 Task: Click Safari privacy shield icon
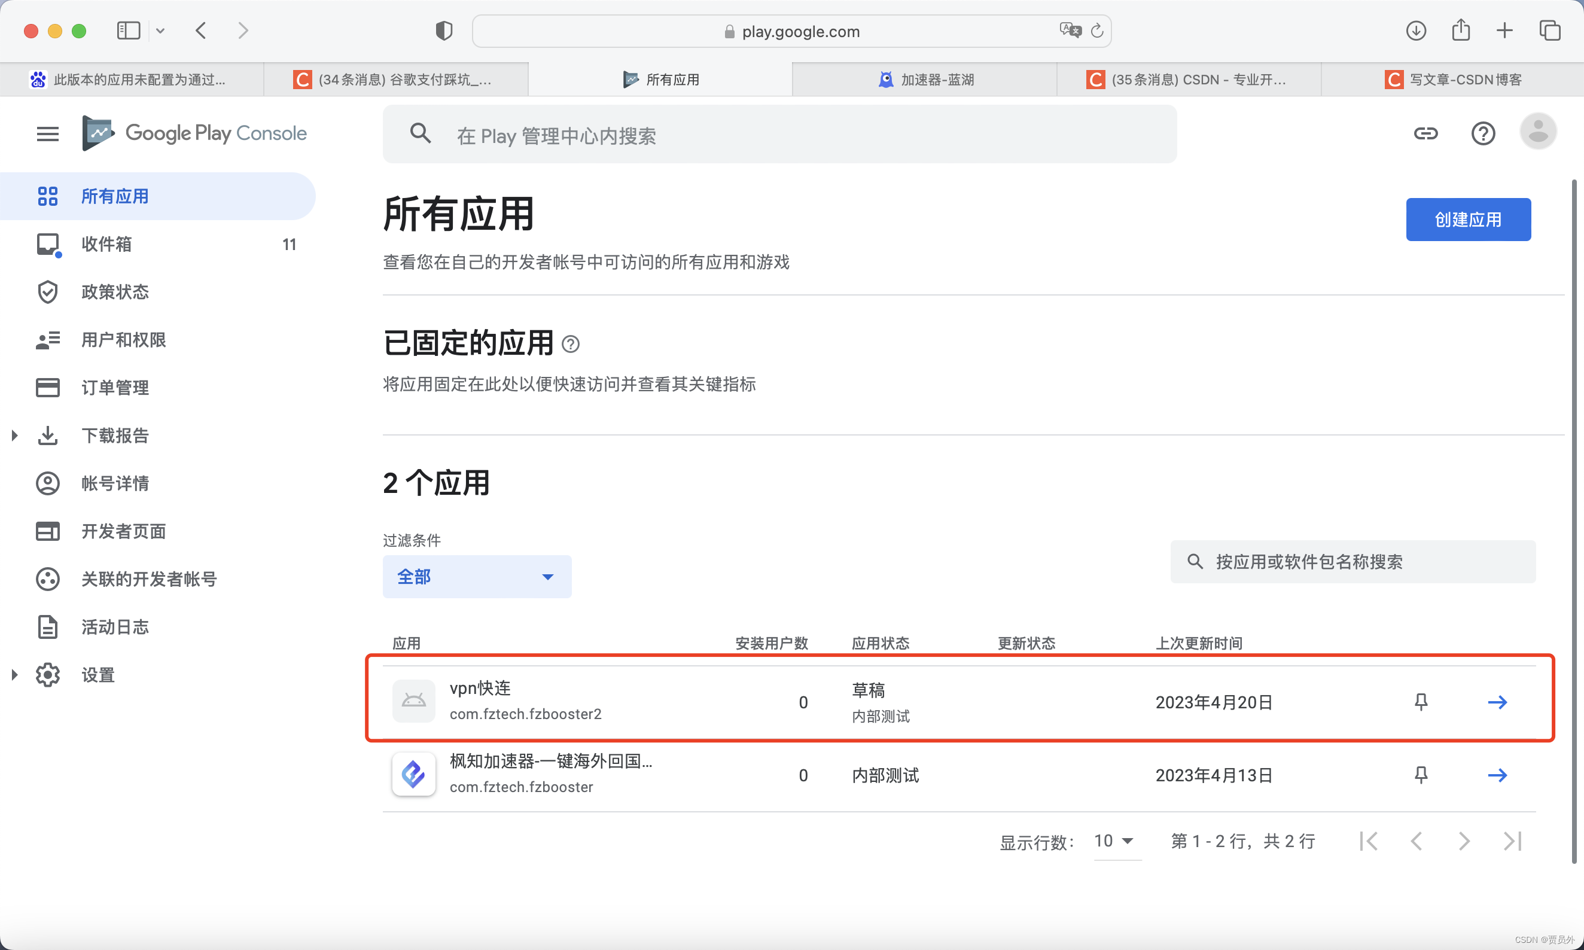point(444,30)
